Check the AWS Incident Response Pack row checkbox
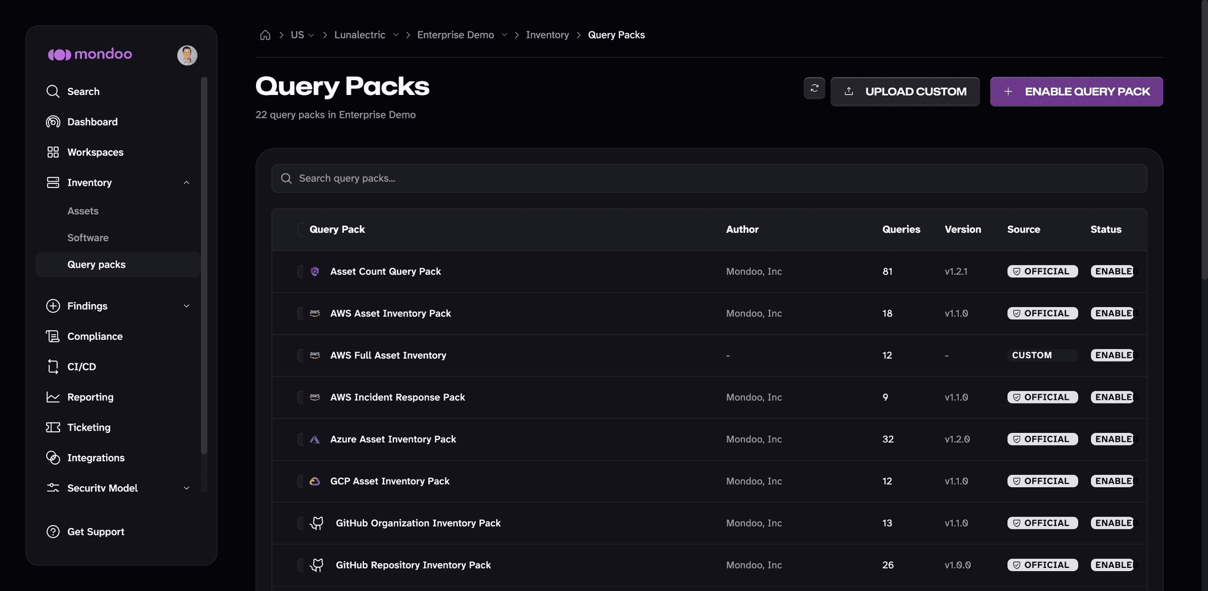This screenshot has width=1208, height=591. [300, 397]
